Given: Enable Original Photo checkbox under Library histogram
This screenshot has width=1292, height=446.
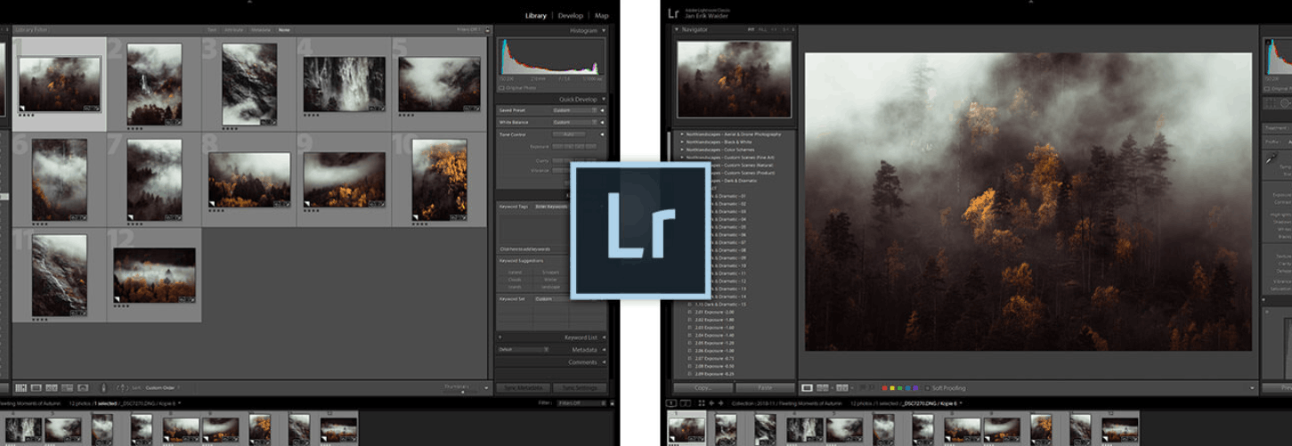Looking at the screenshot, I should pos(501,88).
